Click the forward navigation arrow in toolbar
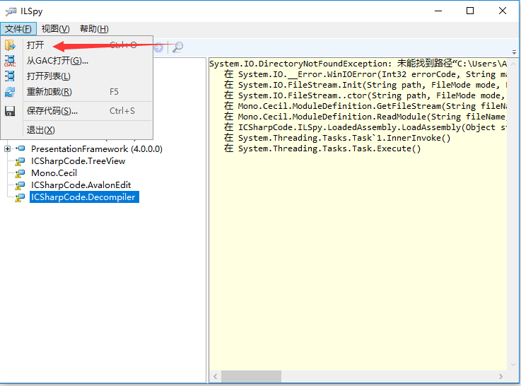 click(158, 47)
